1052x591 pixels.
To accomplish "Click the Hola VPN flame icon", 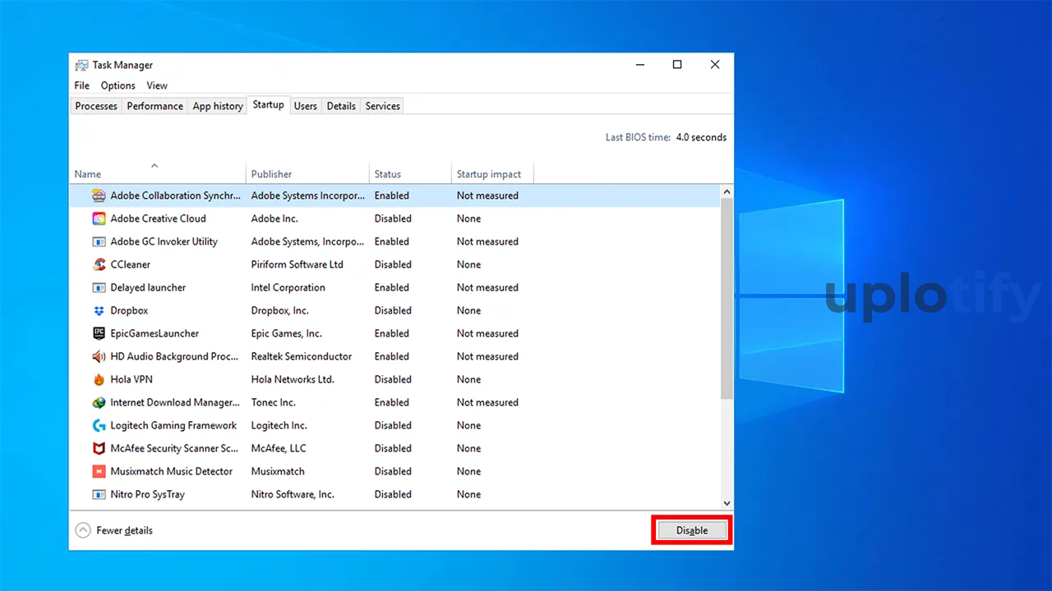I will point(99,379).
